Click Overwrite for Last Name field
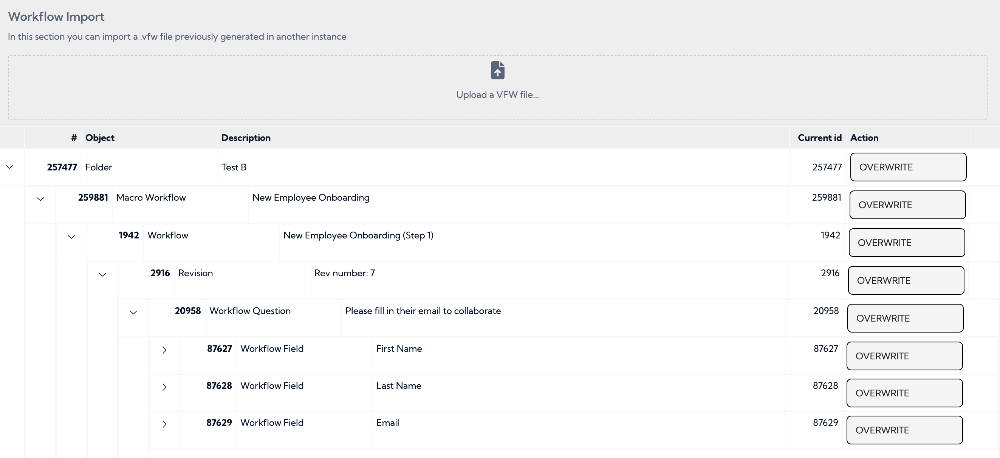 pyautogui.click(x=904, y=393)
